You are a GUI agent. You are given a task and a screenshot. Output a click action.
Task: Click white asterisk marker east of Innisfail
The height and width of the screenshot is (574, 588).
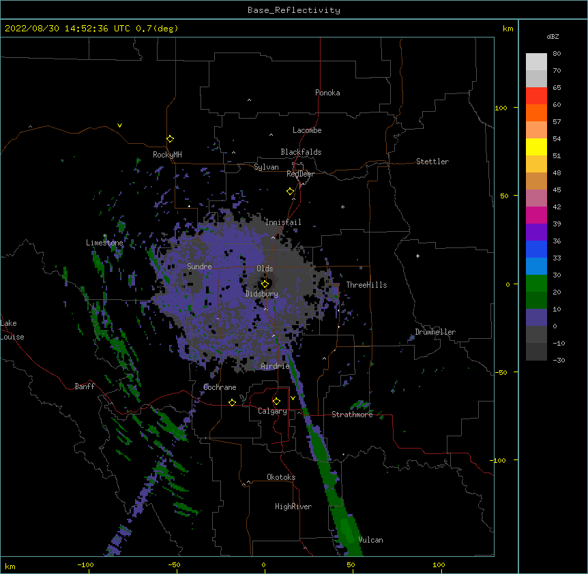pyautogui.click(x=342, y=207)
